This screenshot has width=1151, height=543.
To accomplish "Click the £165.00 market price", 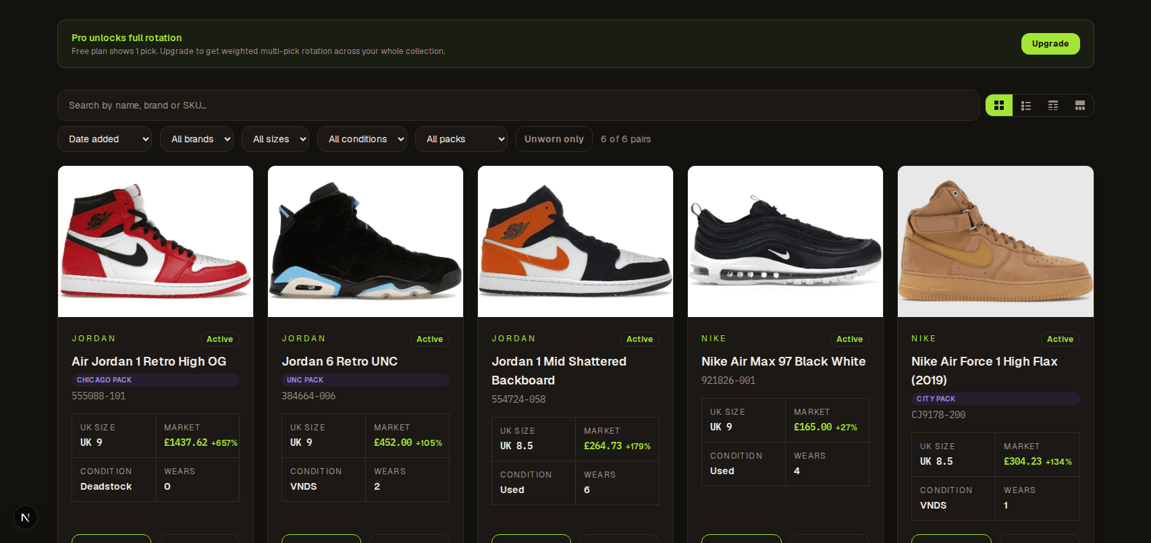I will coord(813,427).
